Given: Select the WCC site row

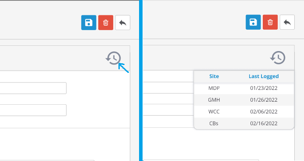Looking at the screenshot, I should coord(244,112).
